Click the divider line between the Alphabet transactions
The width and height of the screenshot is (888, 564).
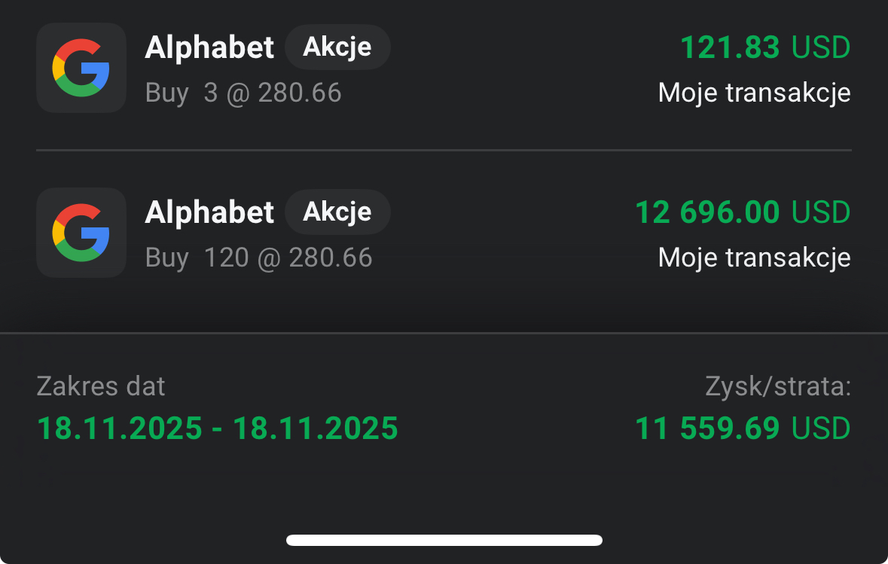tap(444, 151)
